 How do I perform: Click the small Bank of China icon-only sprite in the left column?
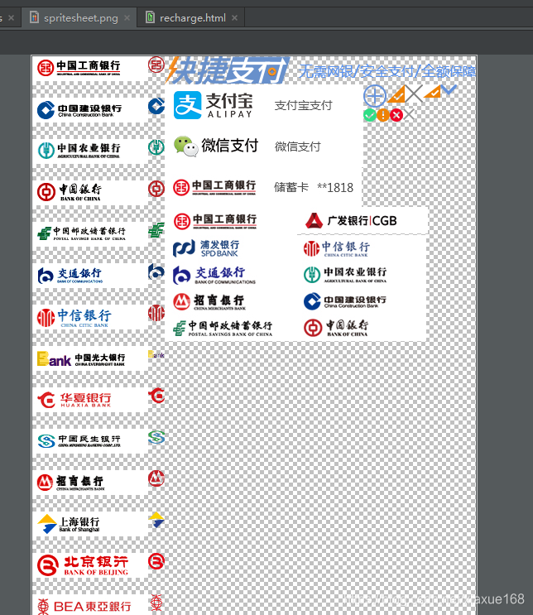tap(156, 189)
